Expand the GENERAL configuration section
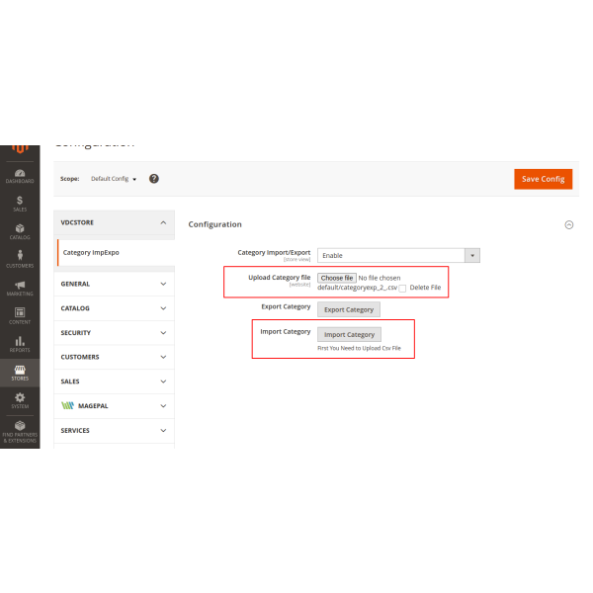The height and width of the screenshot is (593, 593). (x=115, y=284)
